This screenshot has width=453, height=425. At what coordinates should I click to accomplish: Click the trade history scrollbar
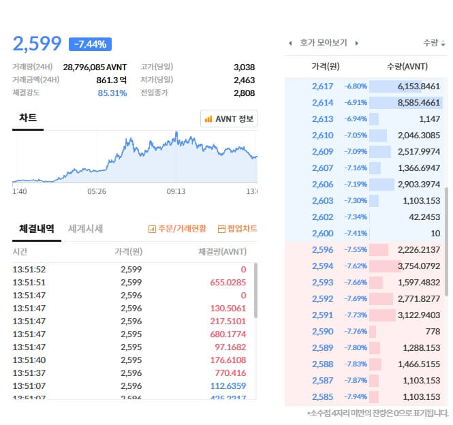pos(255,290)
